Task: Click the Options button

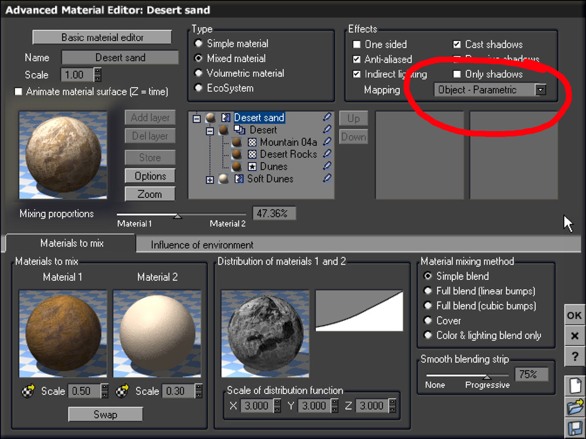Action: pos(150,176)
